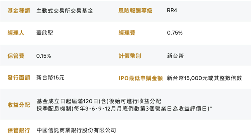Image resolution: width=252 pixels, height=139 pixels.
Task: Click the 風險報酬等級 label
Action: click(135, 11)
